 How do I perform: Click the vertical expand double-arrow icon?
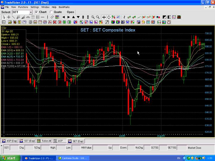point(83,17)
